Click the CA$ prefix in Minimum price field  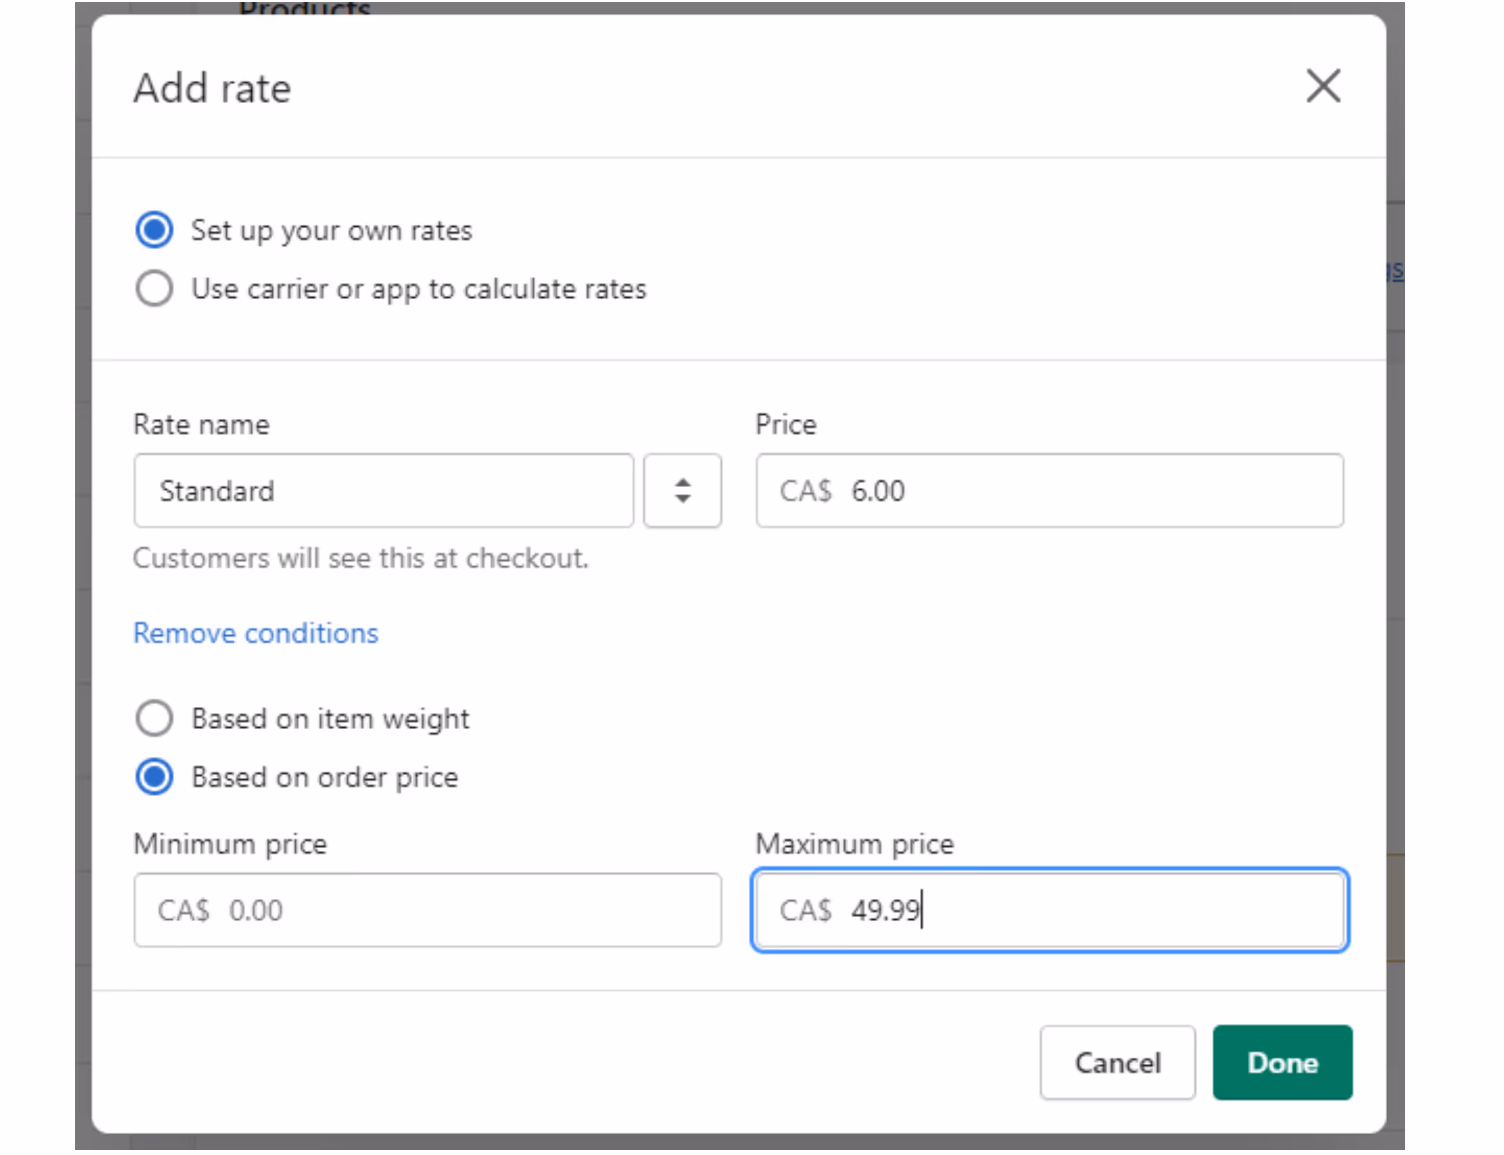pyautogui.click(x=183, y=910)
